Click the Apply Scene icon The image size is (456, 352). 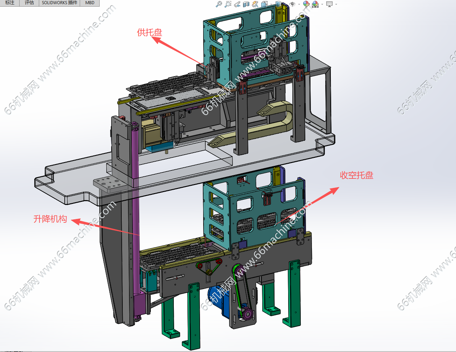pyautogui.click(x=315, y=4)
